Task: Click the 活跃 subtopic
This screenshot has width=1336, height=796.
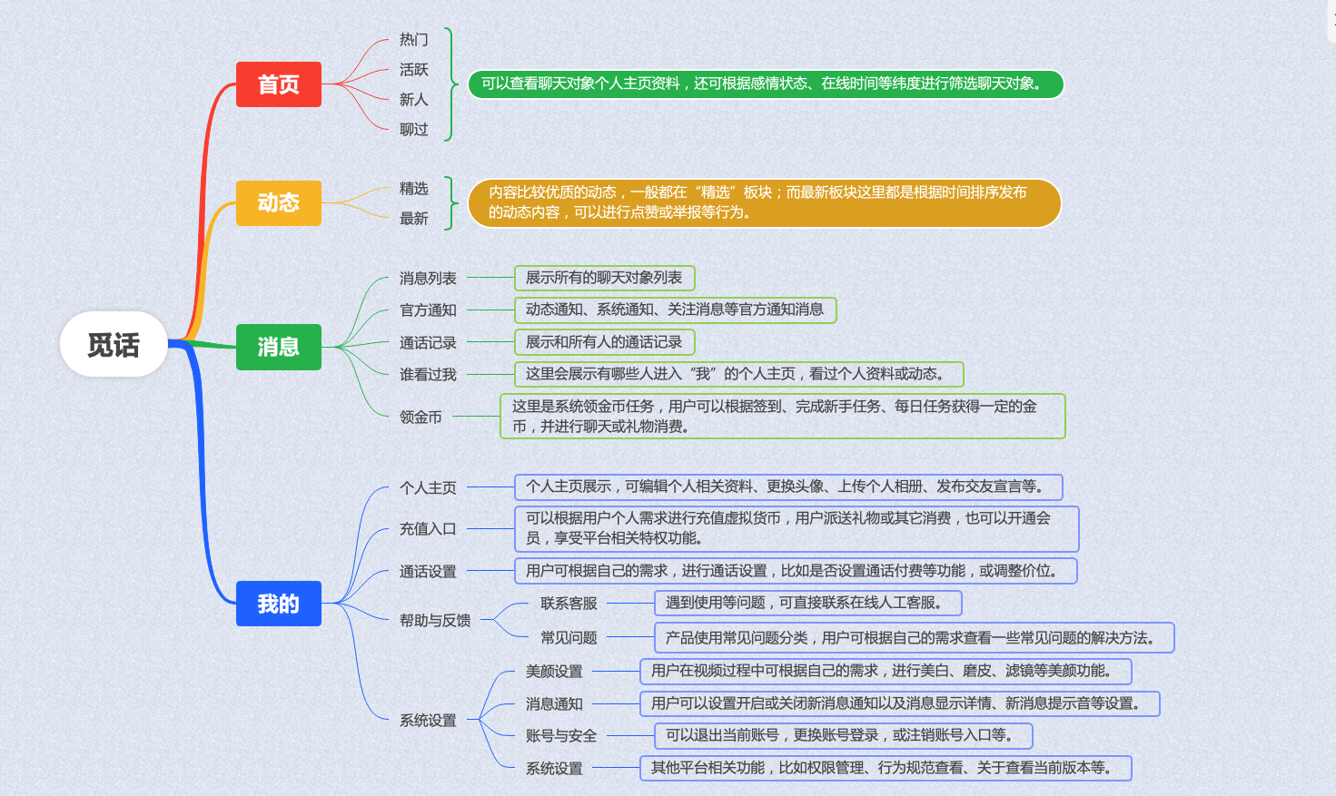Action: pos(413,70)
